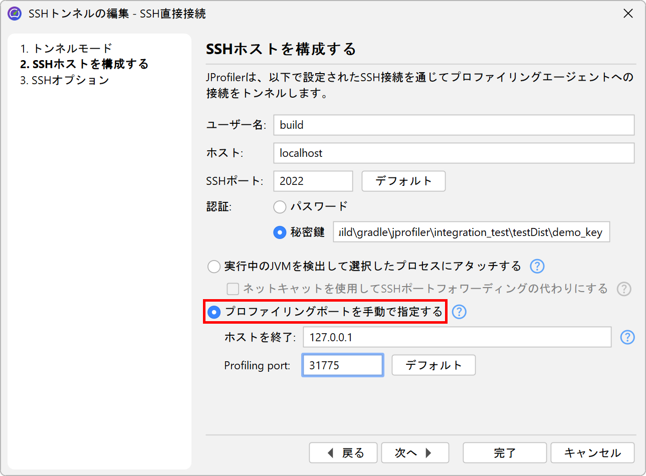Image resolution: width=646 pixels, height=476 pixels.
Task: Select 秘密鍵 authentication radio button
Action: click(280, 232)
